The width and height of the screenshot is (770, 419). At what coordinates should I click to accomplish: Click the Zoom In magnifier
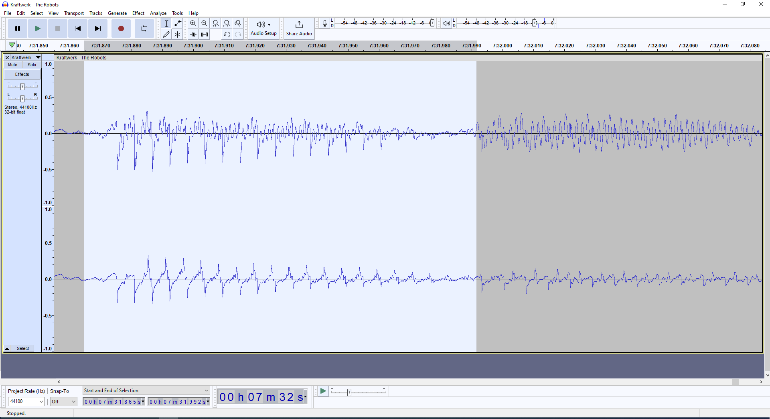[193, 23]
